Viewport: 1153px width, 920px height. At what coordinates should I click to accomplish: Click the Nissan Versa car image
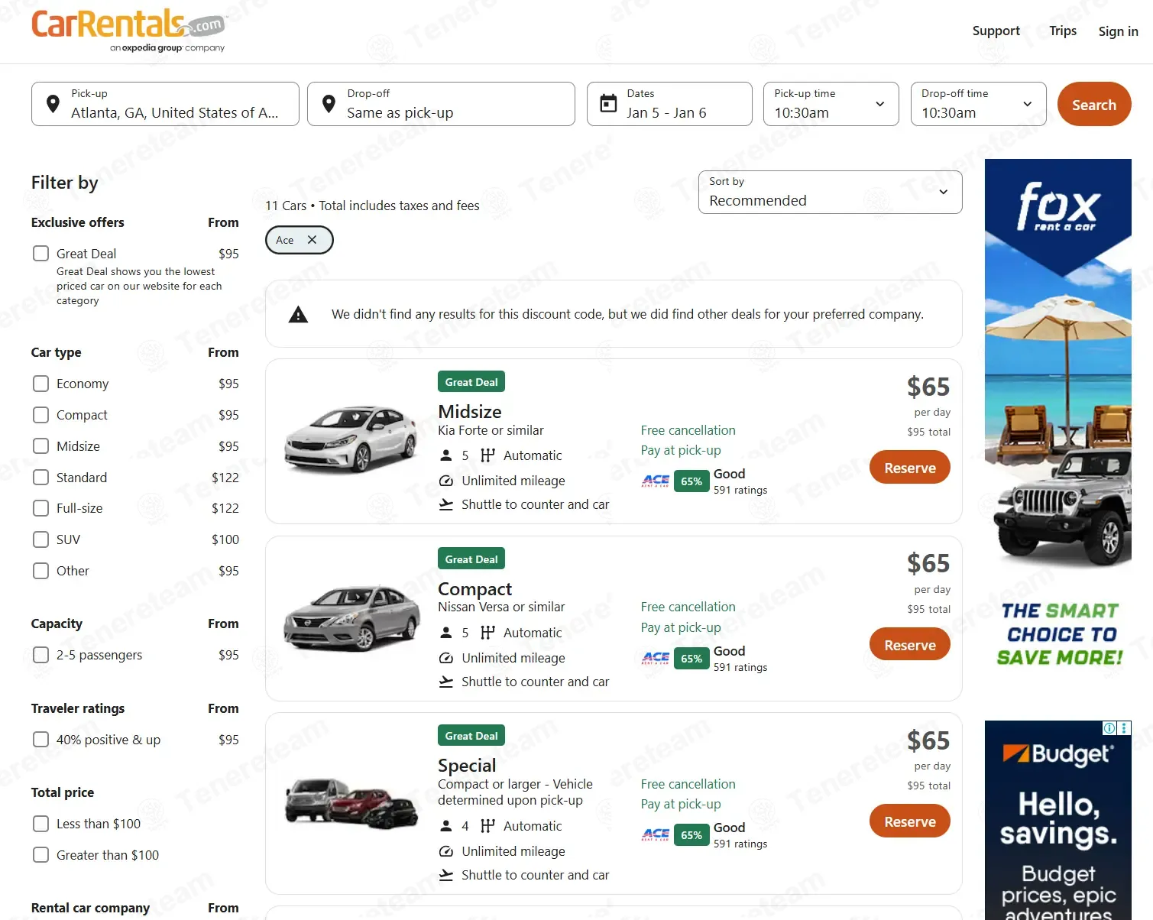351,617
